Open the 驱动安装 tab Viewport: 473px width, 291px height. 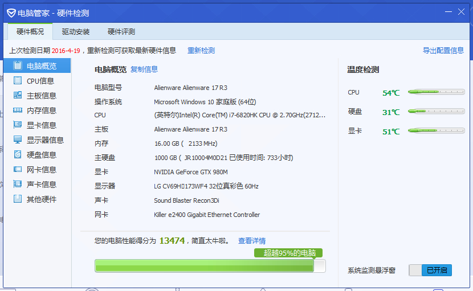(x=76, y=32)
